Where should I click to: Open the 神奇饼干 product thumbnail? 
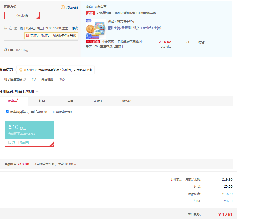point(96,29)
